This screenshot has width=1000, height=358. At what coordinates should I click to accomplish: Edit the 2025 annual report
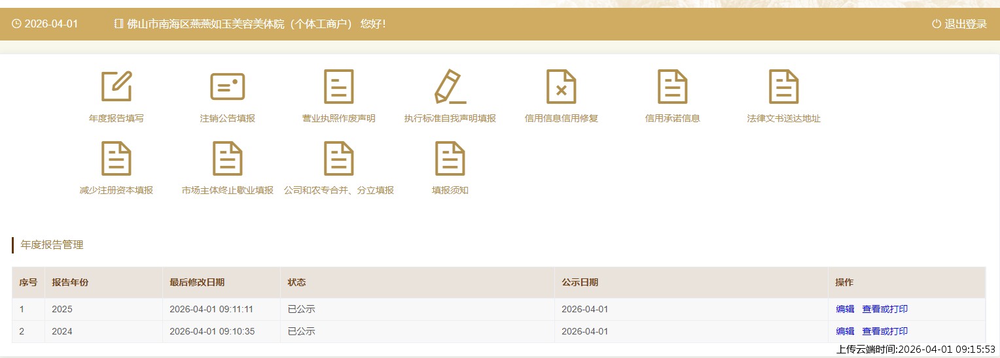[x=845, y=310]
